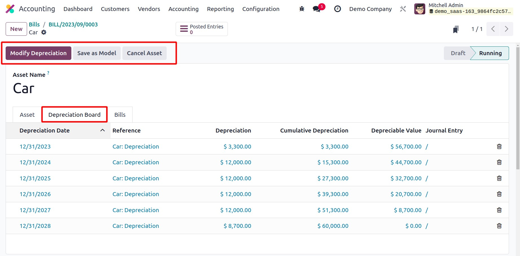Screen dimensions: 520x256
Task: Open the activities clock icon
Action: point(337,9)
